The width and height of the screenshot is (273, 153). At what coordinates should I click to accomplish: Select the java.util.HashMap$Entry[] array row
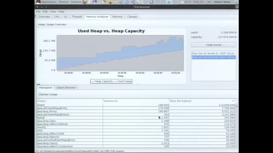click(136, 114)
